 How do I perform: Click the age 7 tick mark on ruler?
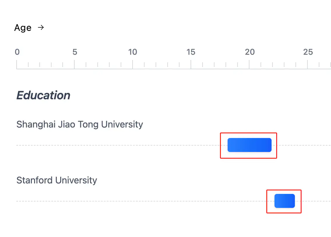[98, 65]
